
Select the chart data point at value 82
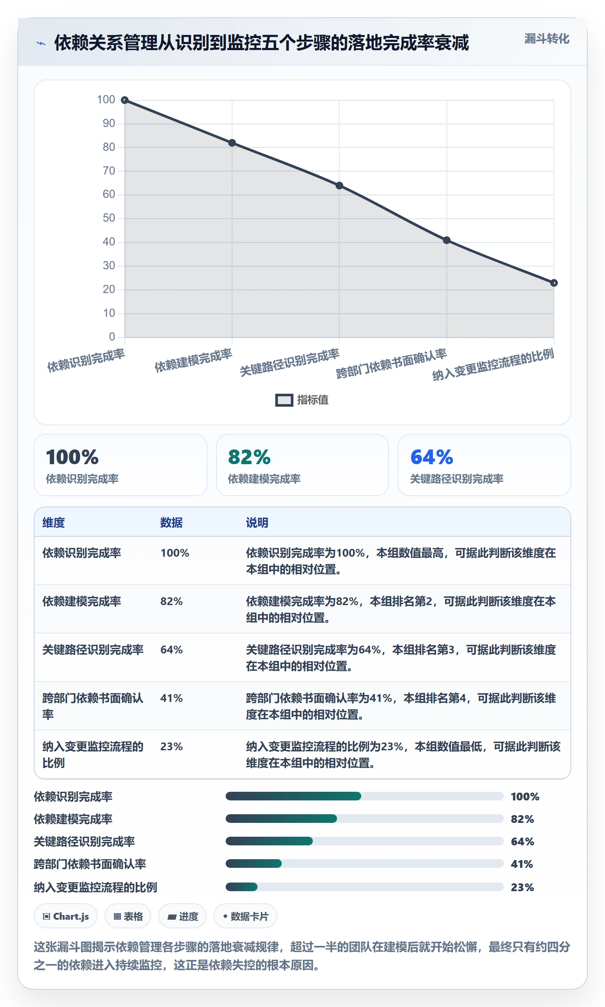coord(232,143)
